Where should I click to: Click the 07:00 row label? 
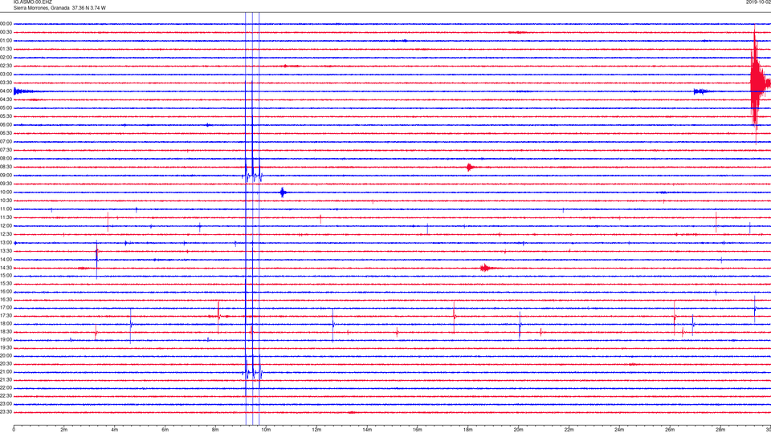click(x=6, y=141)
